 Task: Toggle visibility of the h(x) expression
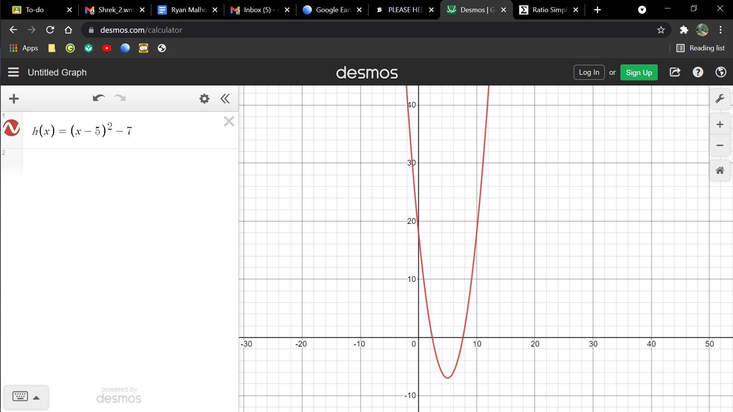point(11,128)
